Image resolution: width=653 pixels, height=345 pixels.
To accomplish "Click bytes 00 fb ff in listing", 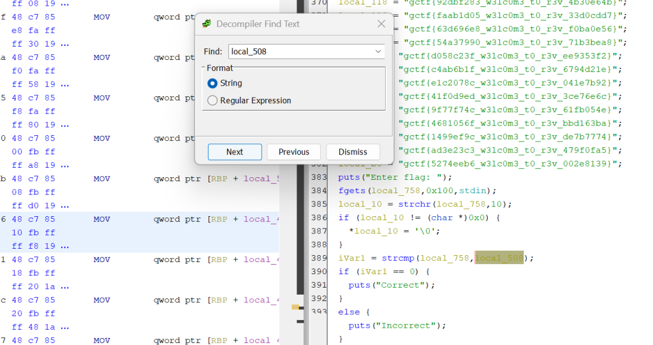I will point(33,152).
